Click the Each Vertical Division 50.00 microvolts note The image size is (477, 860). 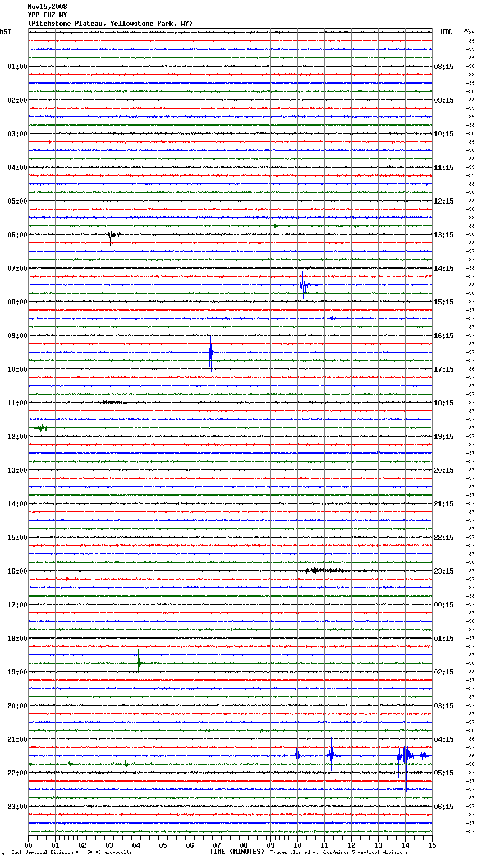pos(71,853)
